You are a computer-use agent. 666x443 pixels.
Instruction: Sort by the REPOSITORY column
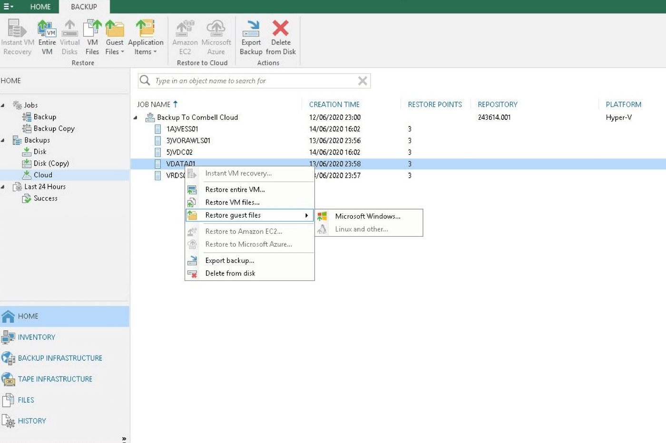tap(498, 105)
